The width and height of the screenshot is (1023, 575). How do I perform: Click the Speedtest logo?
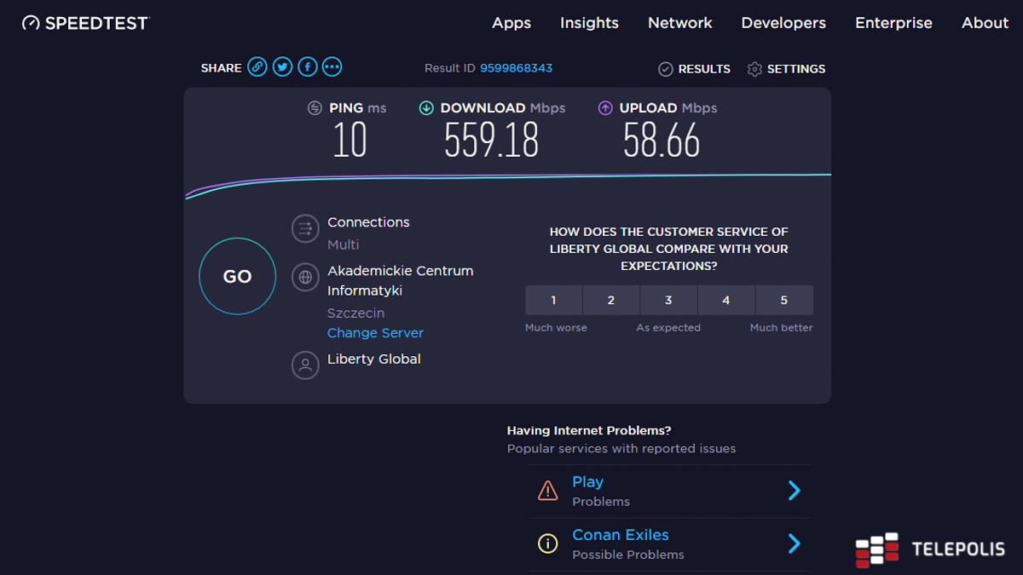[85, 23]
